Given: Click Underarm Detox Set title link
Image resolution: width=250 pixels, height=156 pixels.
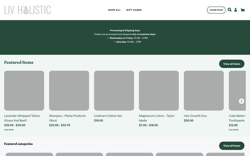Looking at the screenshot, I should [108, 116].
